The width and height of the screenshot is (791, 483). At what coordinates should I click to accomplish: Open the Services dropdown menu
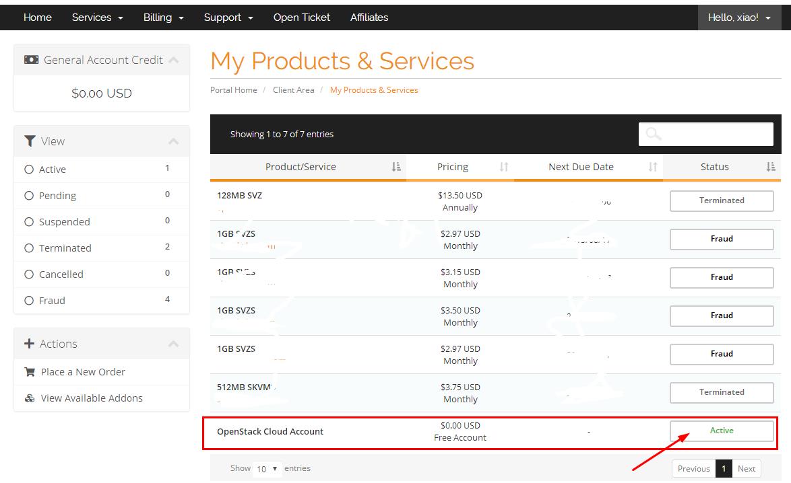point(98,17)
